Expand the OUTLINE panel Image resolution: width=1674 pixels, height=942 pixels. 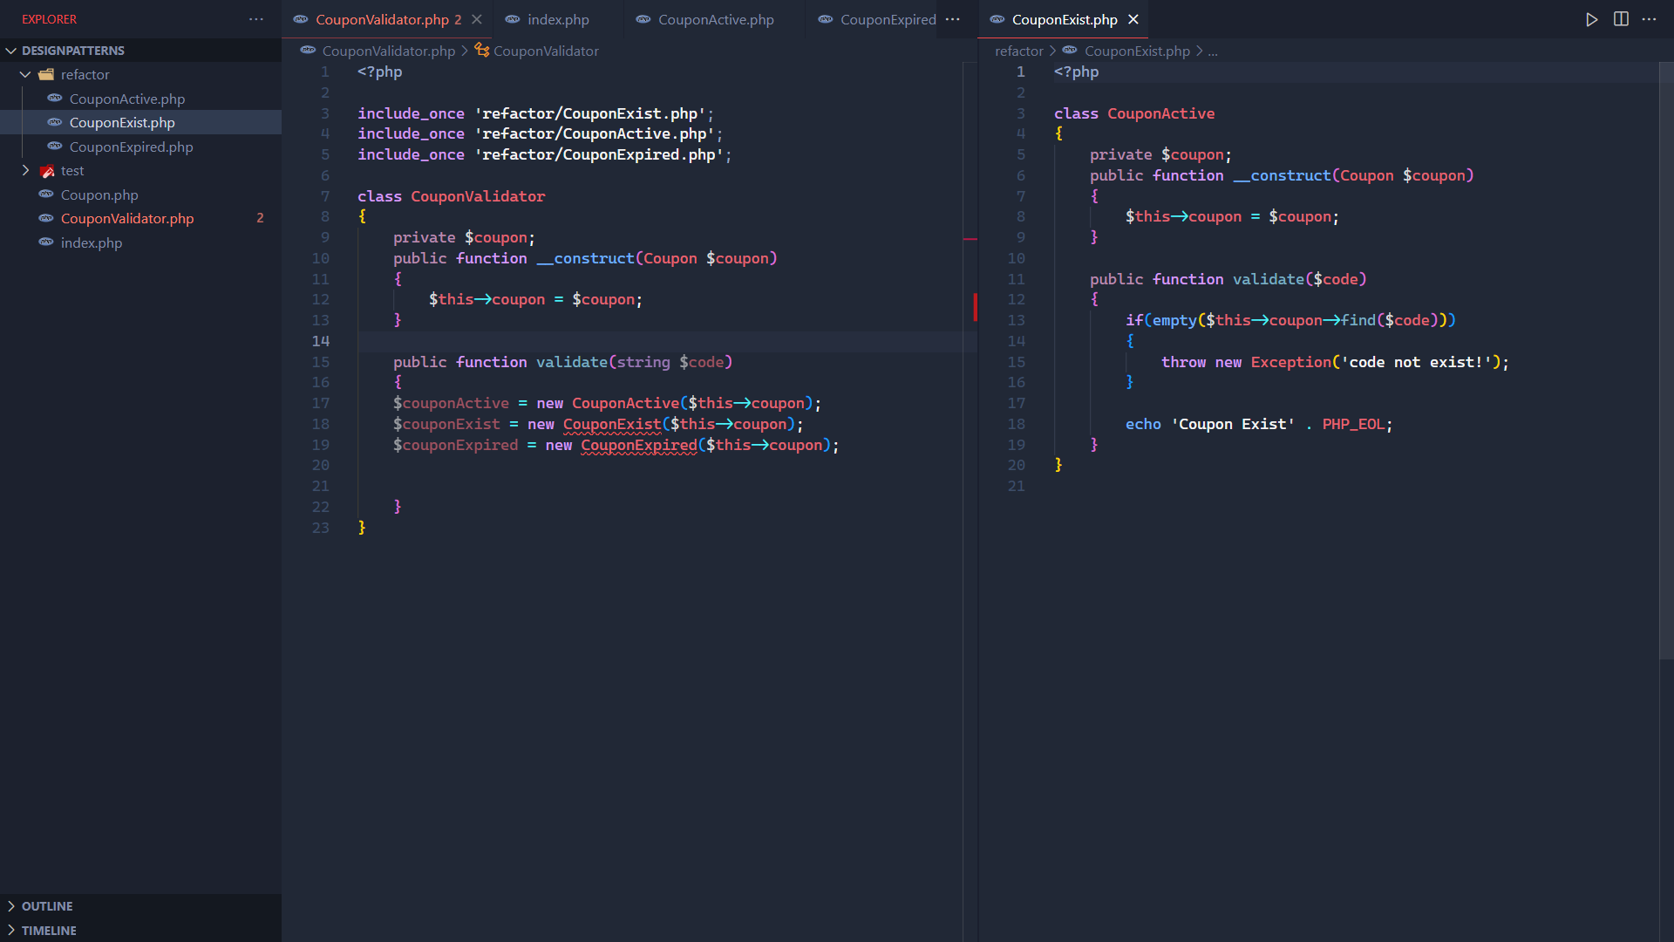(x=140, y=906)
